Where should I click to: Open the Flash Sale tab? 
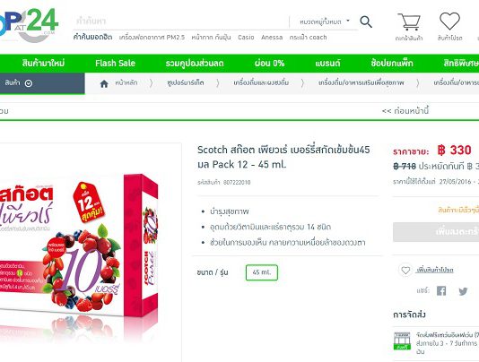coord(115,64)
